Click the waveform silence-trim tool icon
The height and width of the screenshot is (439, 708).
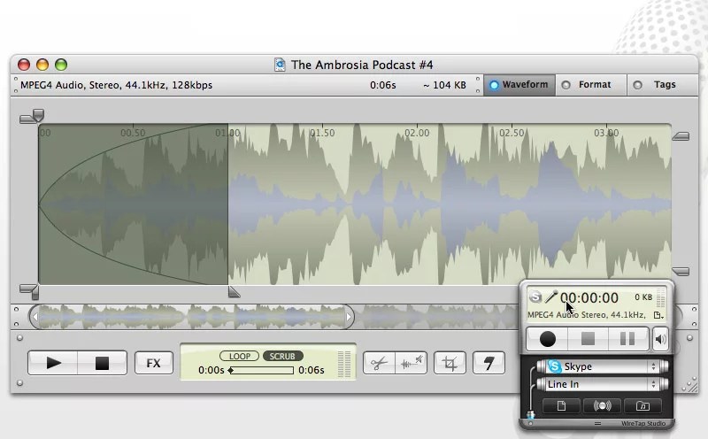[412, 363]
